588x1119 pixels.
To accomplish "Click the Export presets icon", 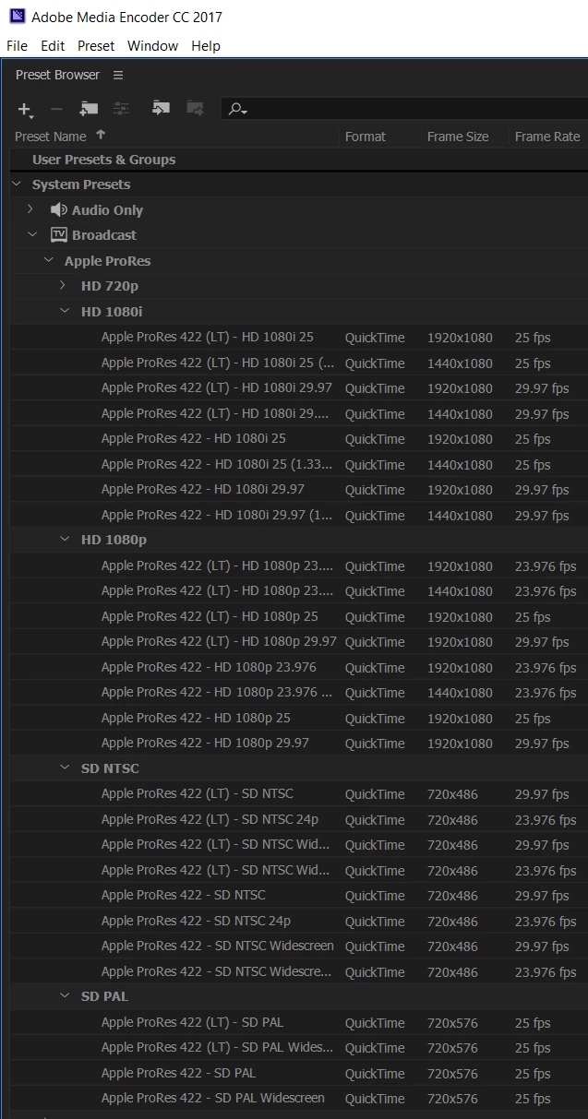I will point(195,108).
